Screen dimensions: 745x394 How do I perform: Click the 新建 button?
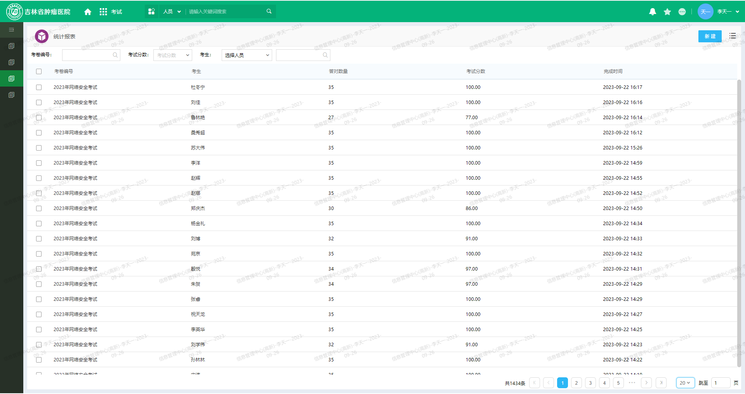click(x=710, y=36)
